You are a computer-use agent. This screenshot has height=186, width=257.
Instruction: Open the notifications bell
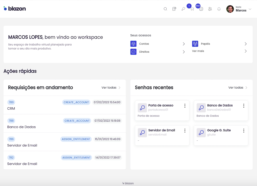pos(219,9)
